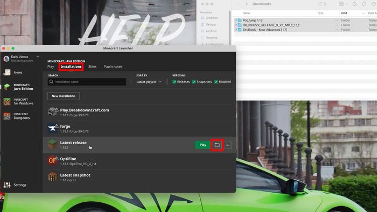Switch to the Patch notes tab
This screenshot has width=377, height=212.
pos(113,67)
